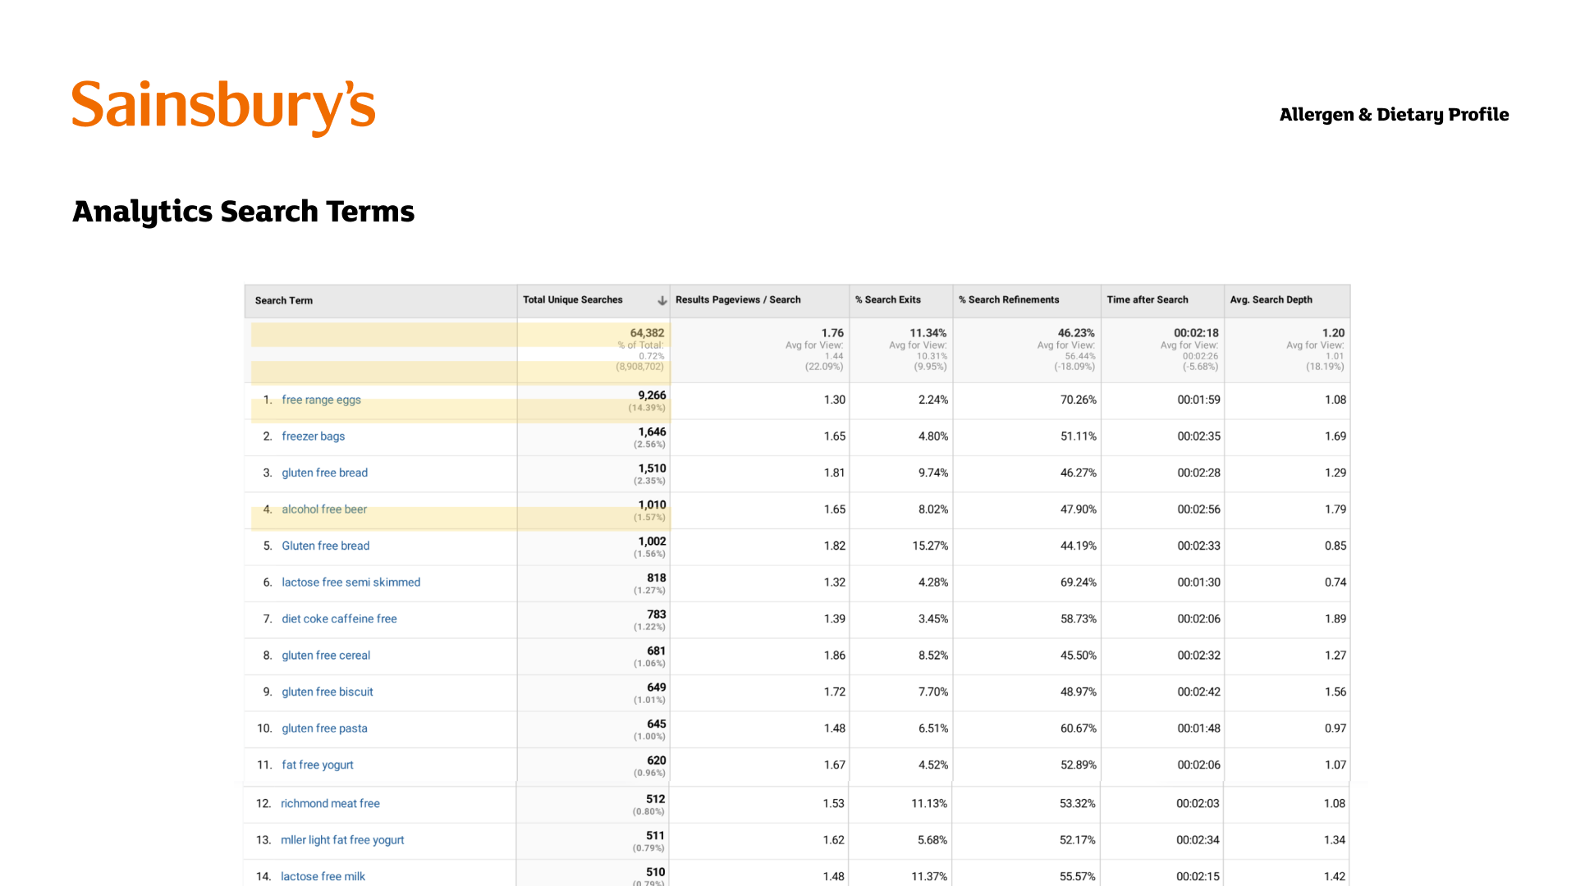Sort by Avg. Search Depth column
1576x886 pixels.
coord(1271,300)
